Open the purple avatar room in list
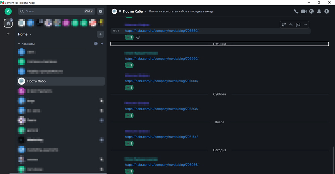The width and height of the screenshot is (335, 174). point(21,91)
